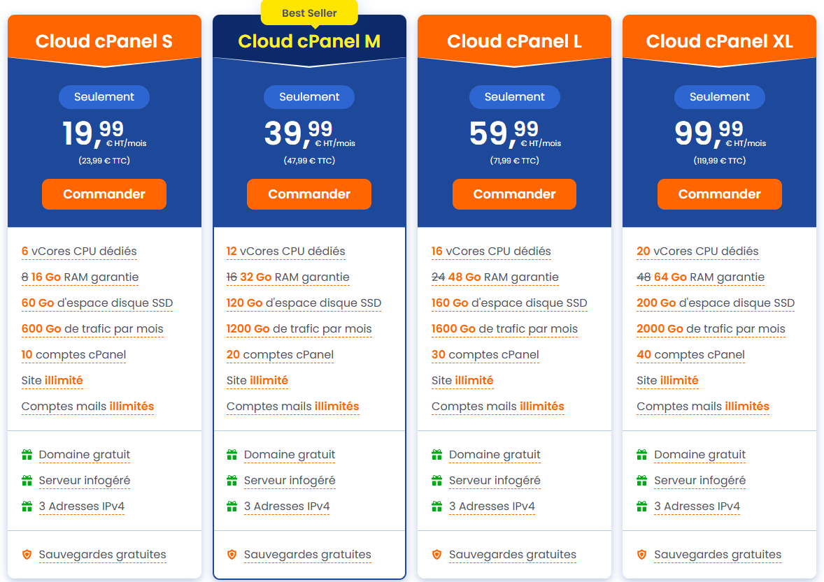Click the Comptes mails illimités link in Cloud cPanel S
This screenshot has width=824, height=582.
(87, 406)
